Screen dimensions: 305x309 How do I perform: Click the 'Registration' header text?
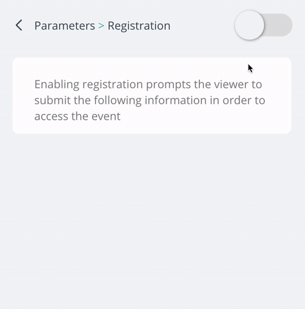[x=139, y=26]
